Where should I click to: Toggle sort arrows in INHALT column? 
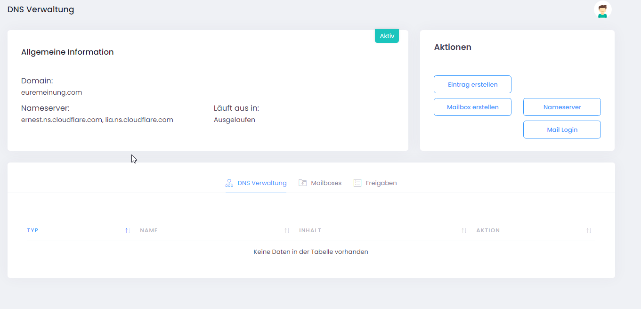click(464, 230)
